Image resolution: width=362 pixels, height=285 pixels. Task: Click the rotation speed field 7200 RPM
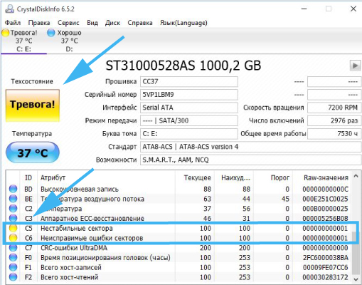[334, 108]
